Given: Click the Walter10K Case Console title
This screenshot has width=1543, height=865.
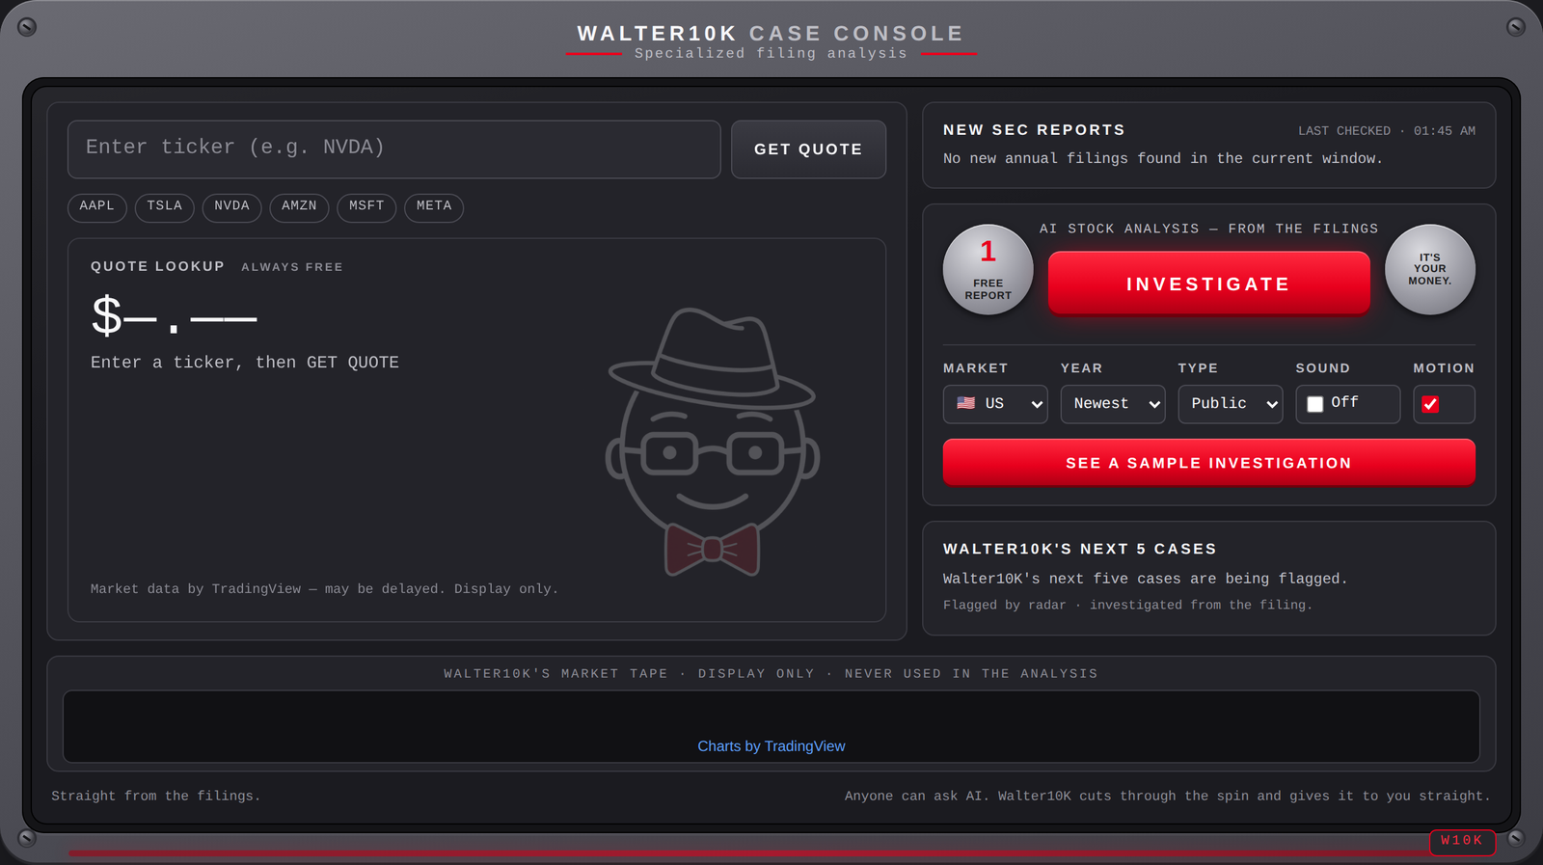Looking at the screenshot, I should click(x=771, y=34).
